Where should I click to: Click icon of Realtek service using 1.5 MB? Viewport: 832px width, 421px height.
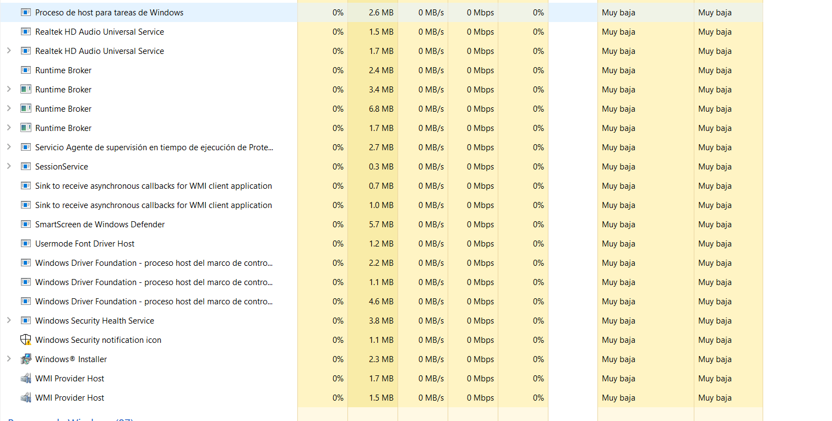[25, 31]
